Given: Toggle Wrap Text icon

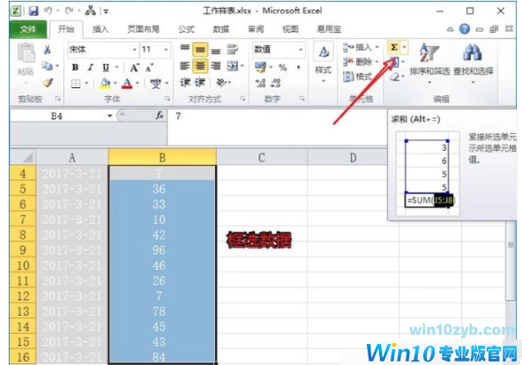Looking at the screenshot, I should (232, 49).
